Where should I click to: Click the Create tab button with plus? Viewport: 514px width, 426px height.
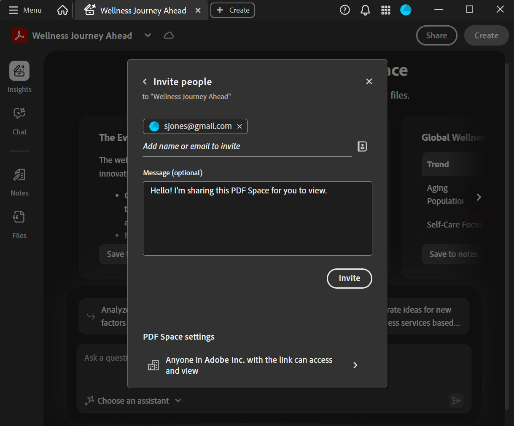coord(232,10)
